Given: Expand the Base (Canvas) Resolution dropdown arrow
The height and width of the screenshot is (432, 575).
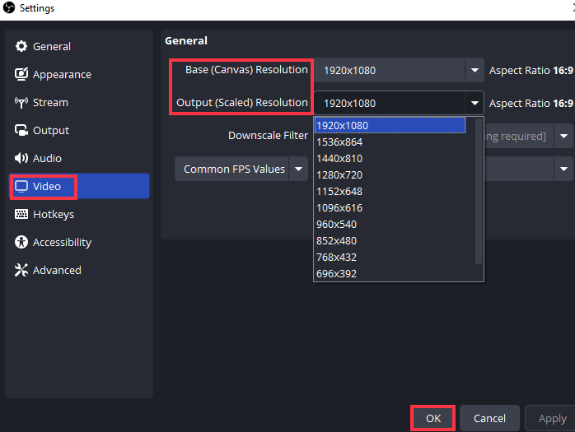Looking at the screenshot, I should pos(474,71).
